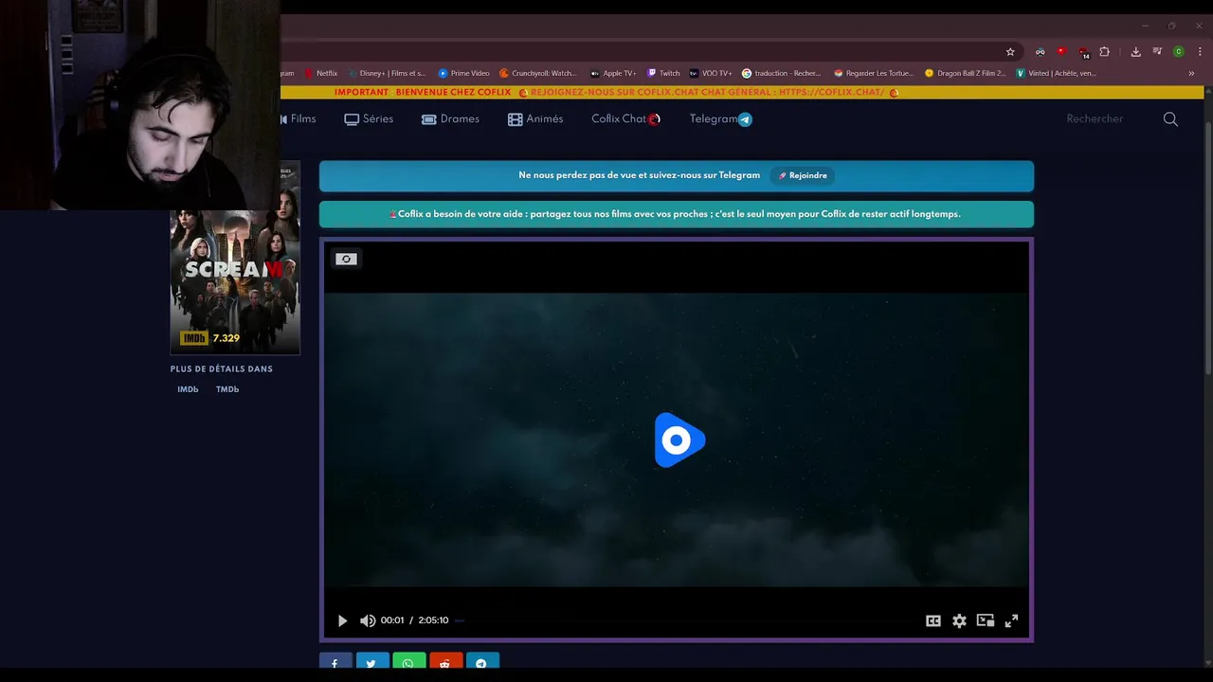Click the incognito-style glasses extension icon
Screen dimensions: 1213x682
pos(1041,52)
